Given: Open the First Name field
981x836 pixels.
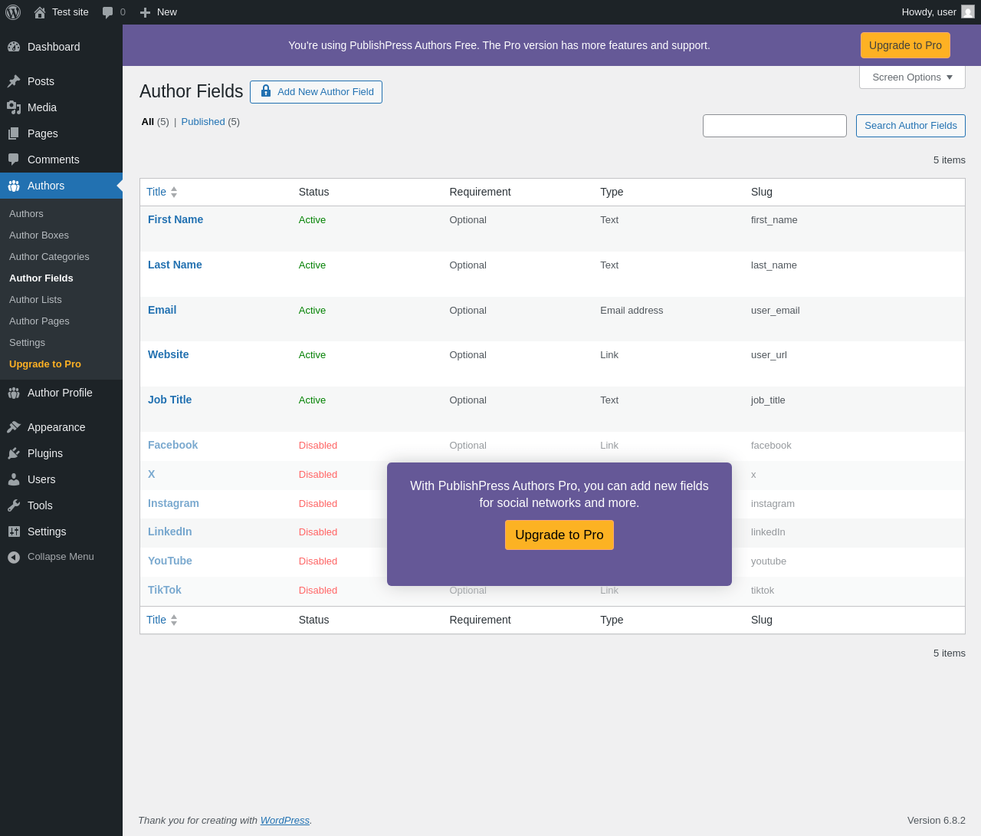Looking at the screenshot, I should [x=176, y=219].
